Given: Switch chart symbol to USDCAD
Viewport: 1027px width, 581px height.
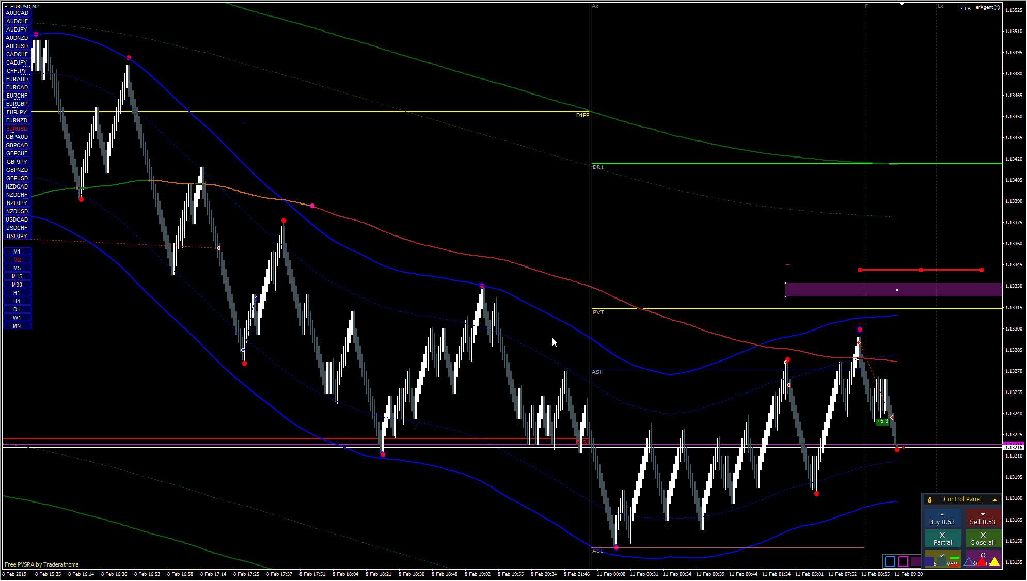Looking at the screenshot, I should (17, 219).
